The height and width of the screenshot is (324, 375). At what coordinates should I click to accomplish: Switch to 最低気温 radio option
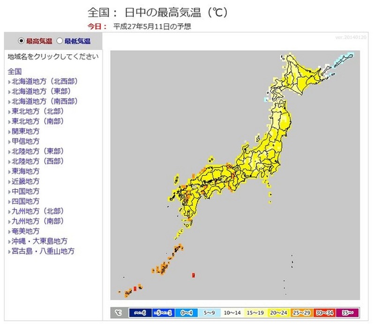pos(60,41)
